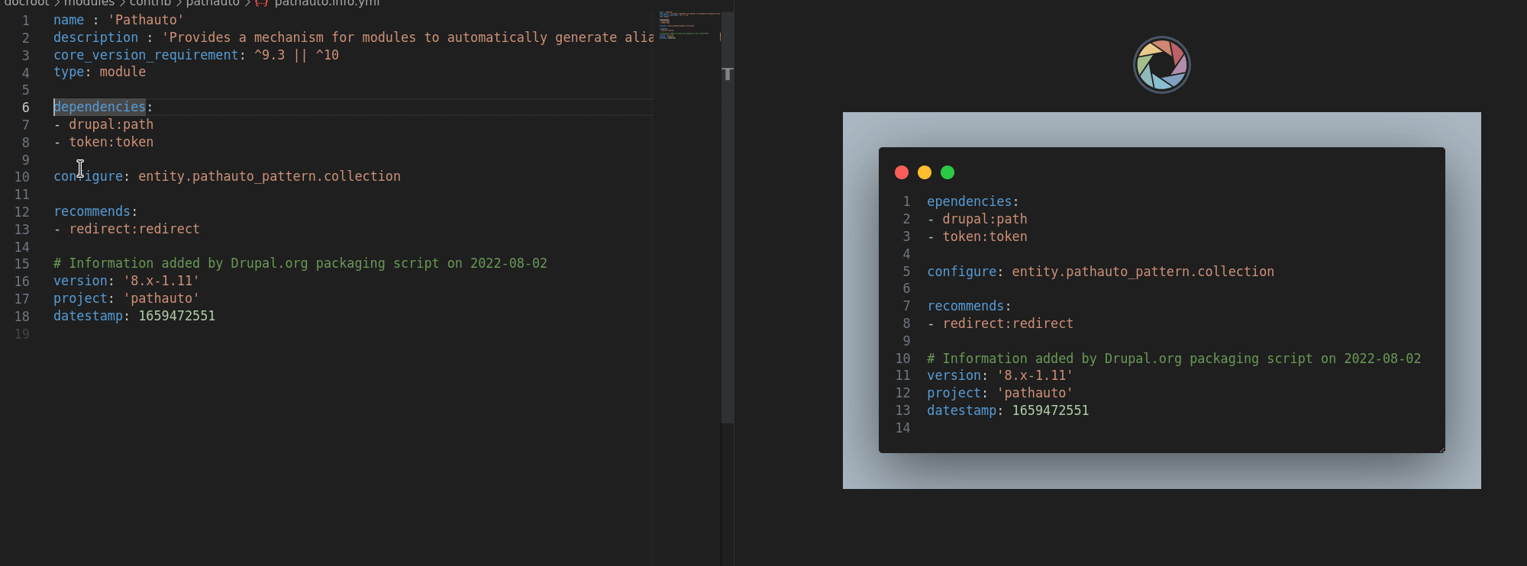Click the 'version' key in the editor
The height and width of the screenshot is (566, 1527).
coord(80,281)
